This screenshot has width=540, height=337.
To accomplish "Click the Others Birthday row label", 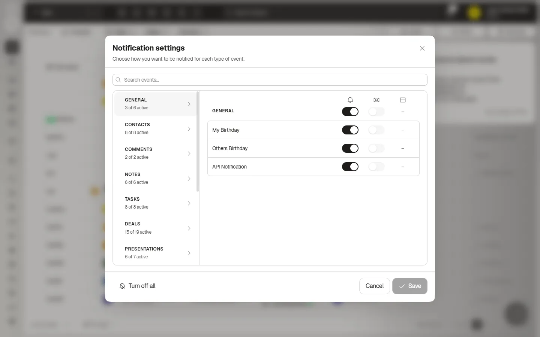I will pos(230,148).
